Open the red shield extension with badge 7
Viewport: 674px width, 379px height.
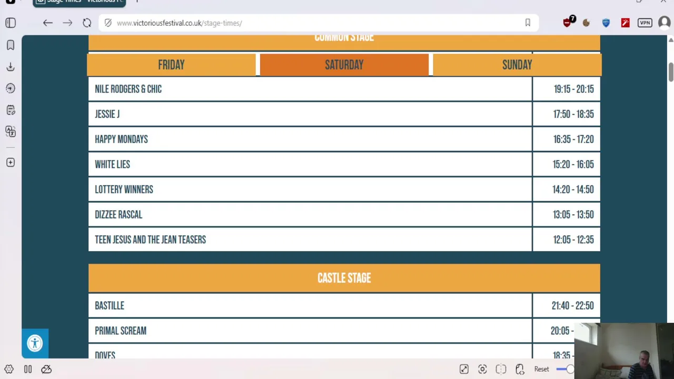pyautogui.click(x=568, y=22)
